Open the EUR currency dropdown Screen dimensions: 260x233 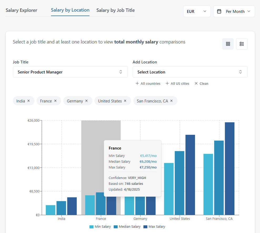(197, 11)
